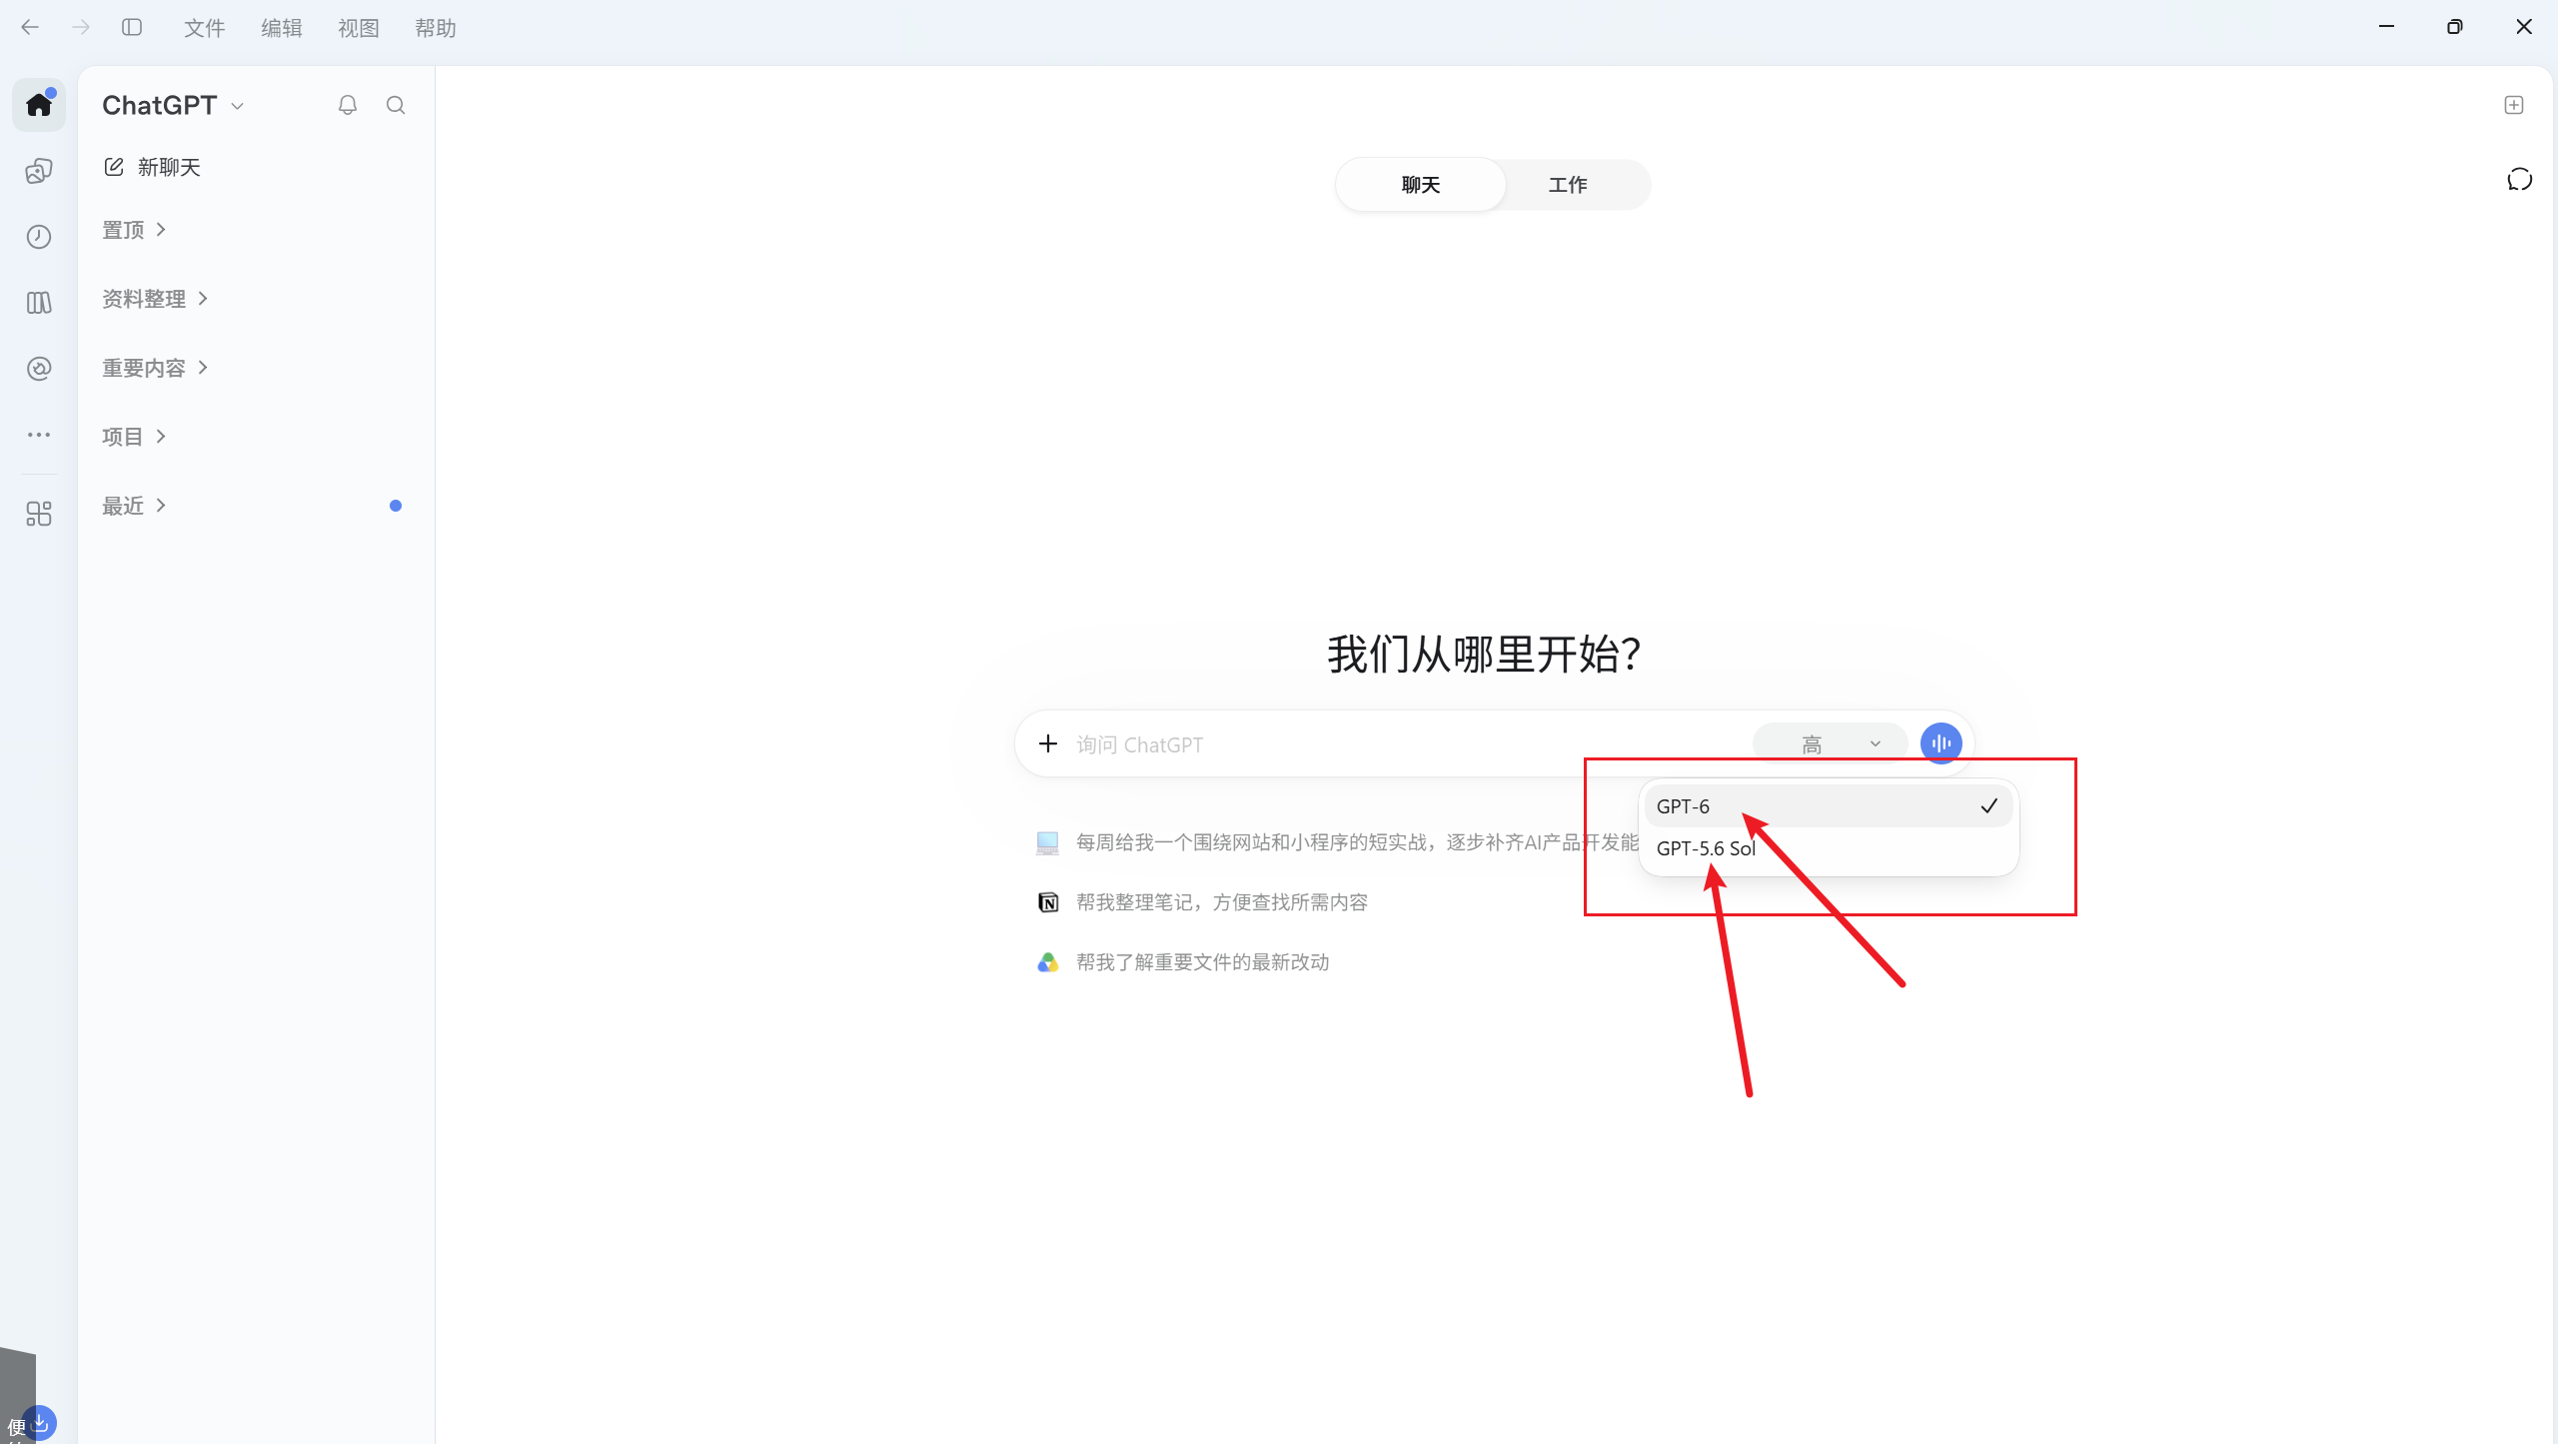Toggle the sidebar panel icon in title bar
The width and height of the screenshot is (2558, 1444).
pyautogui.click(x=132, y=27)
